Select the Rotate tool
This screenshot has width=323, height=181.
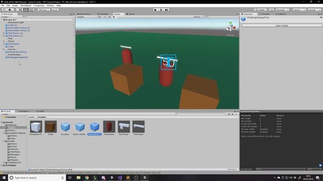15,10
